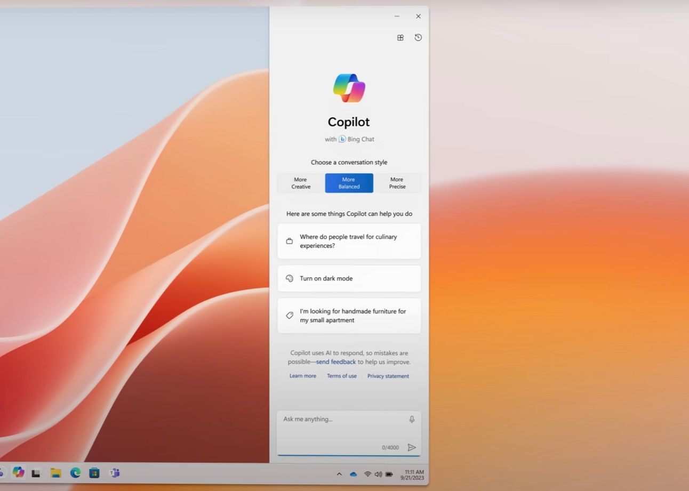Click the 0/4000 character counter

390,448
